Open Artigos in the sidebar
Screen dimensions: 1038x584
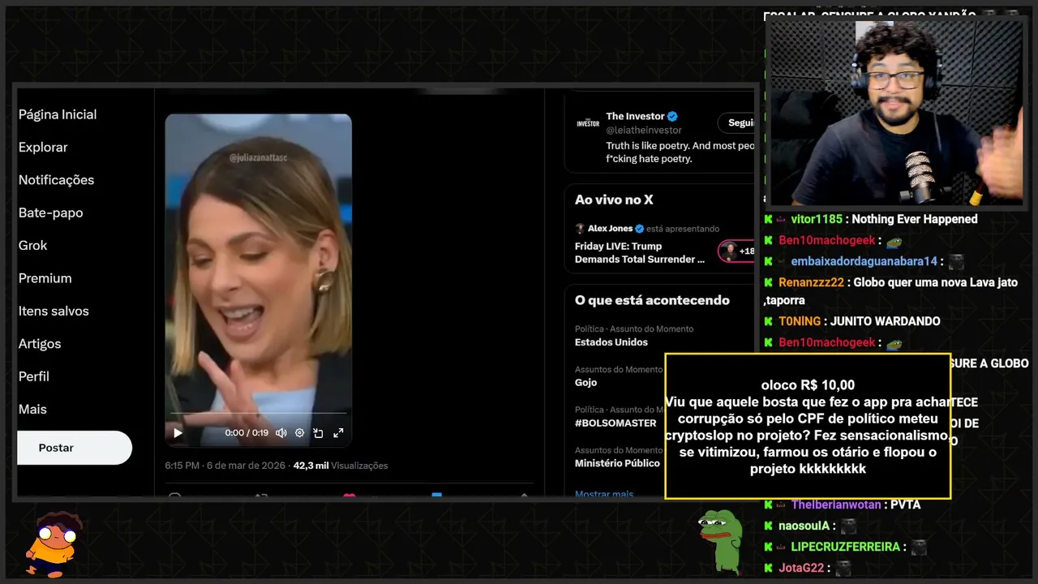40,344
